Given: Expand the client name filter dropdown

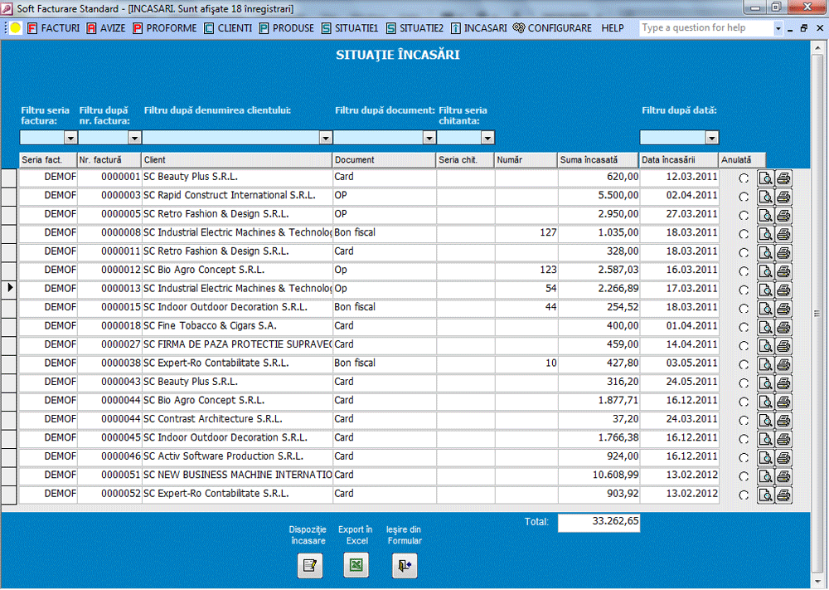Looking at the screenshot, I should click(x=326, y=138).
